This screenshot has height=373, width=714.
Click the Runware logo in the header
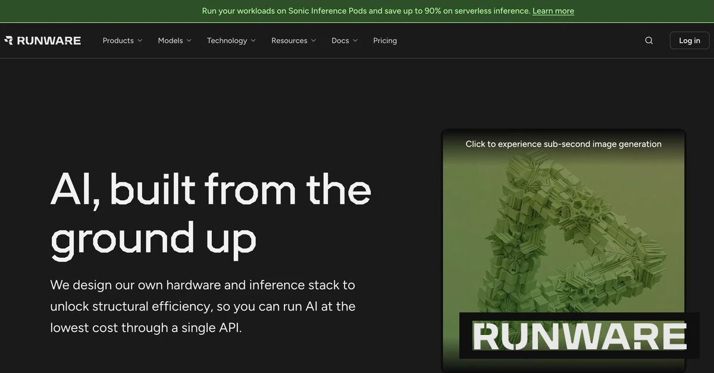coord(42,40)
